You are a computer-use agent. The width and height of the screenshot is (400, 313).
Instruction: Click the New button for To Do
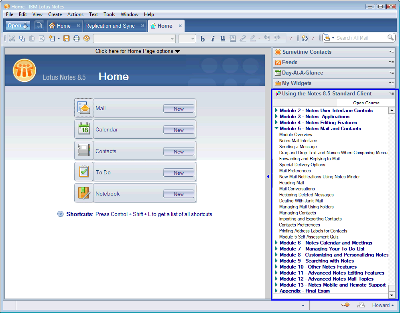point(179,173)
